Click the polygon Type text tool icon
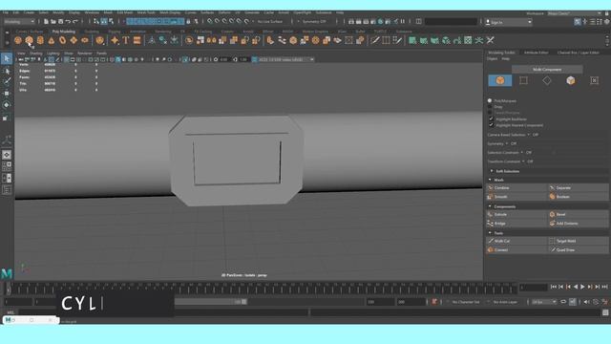 point(126,40)
